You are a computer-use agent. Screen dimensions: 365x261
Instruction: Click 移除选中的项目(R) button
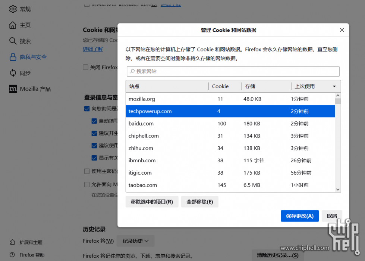point(152,201)
